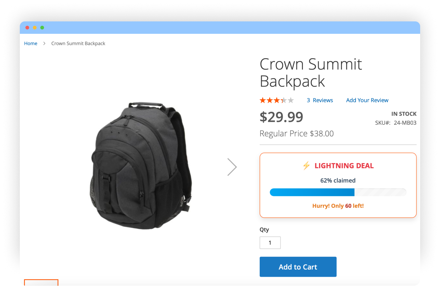Click the star rating icons

pos(276,100)
